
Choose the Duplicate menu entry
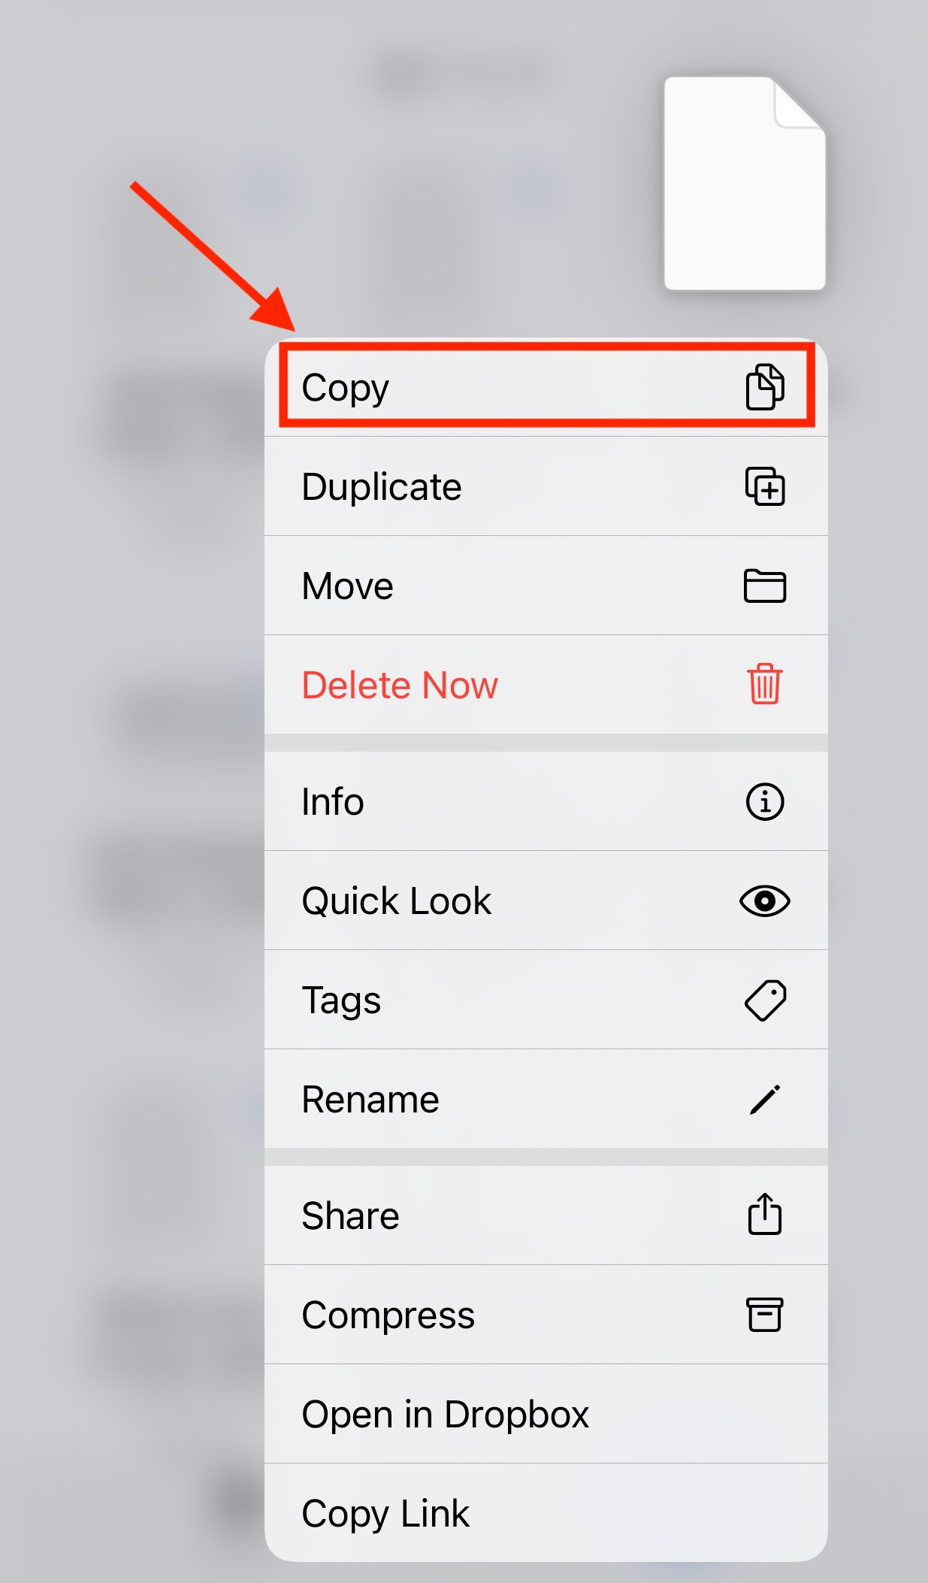[546, 486]
